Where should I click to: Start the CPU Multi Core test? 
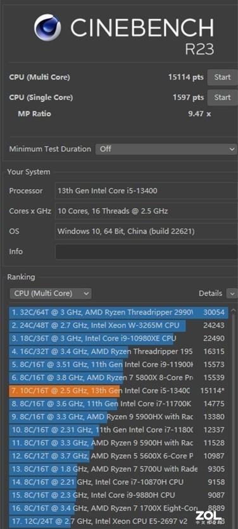(x=222, y=77)
